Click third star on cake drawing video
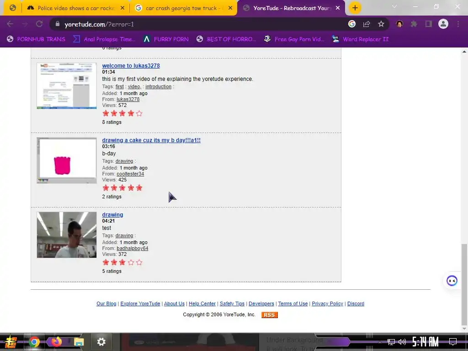468x351 pixels. coord(122,188)
